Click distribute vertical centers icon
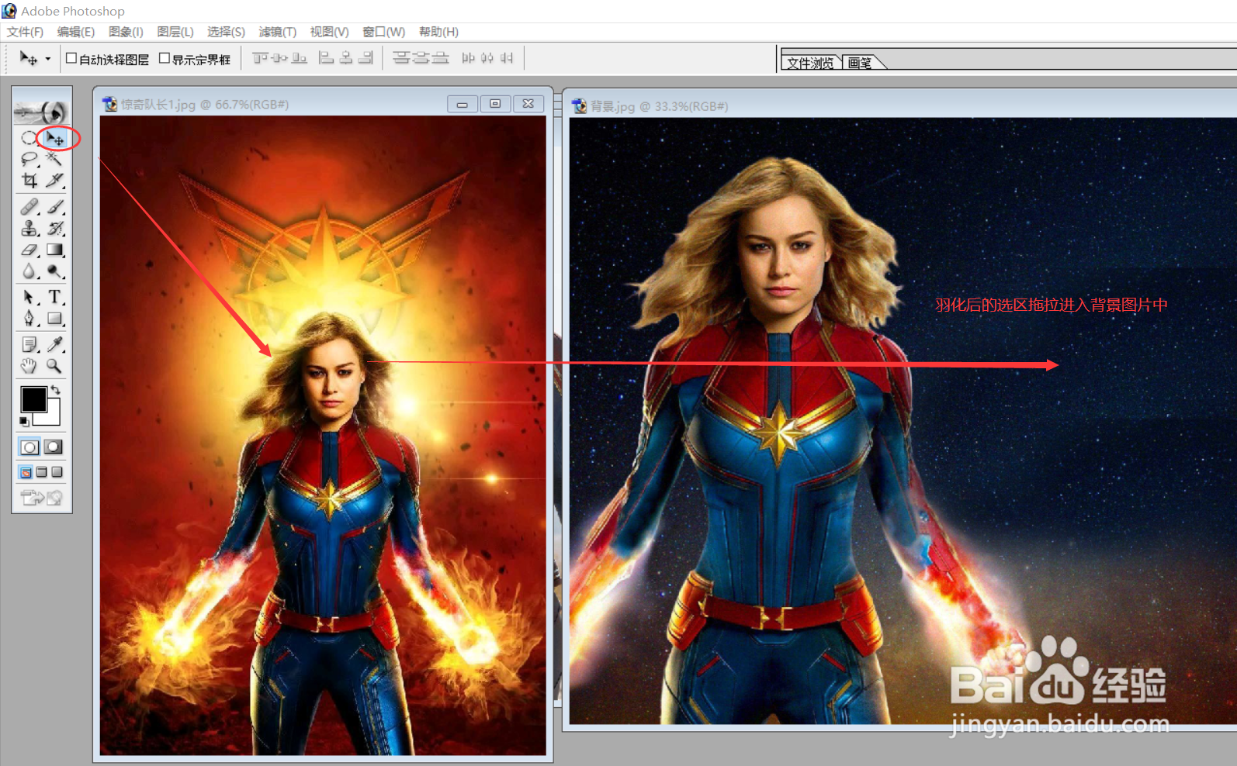This screenshot has height=766, width=1237. 421,58
